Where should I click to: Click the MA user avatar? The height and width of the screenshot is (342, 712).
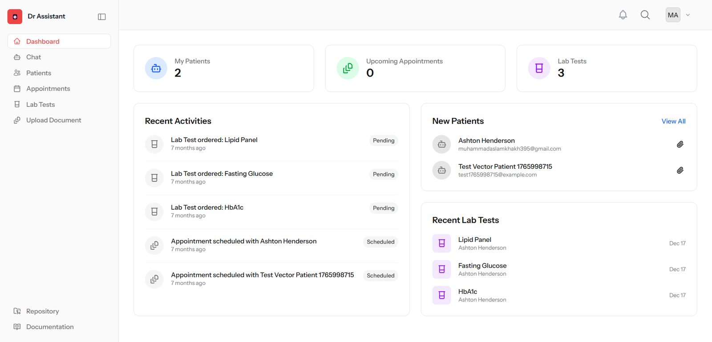[673, 15]
